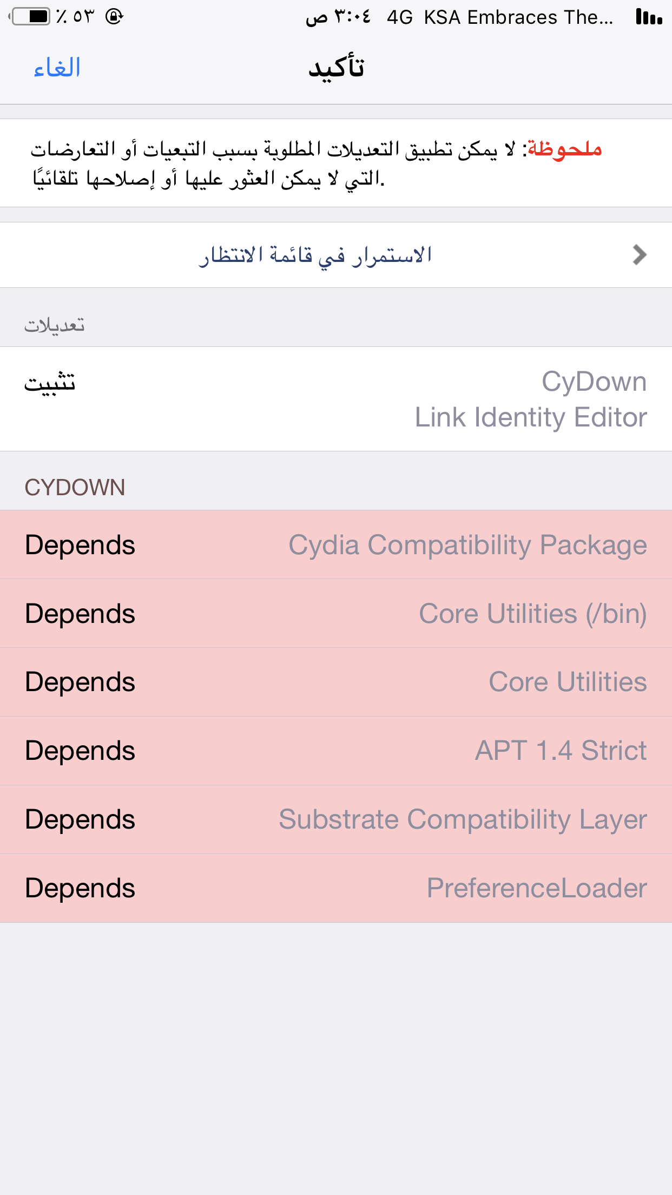The width and height of the screenshot is (672, 1195).
Task: Tap the CYDOWN section header
Action: point(75,487)
